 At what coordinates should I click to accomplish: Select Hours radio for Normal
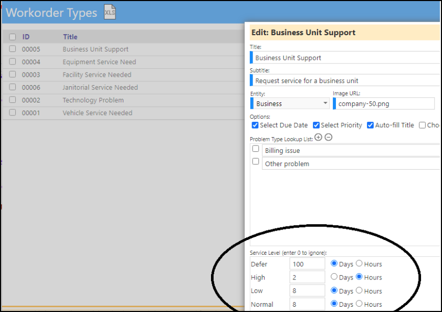[x=359, y=304]
